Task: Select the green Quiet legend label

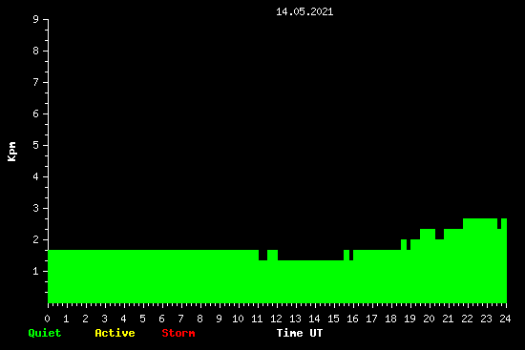Action: tap(45, 333)
